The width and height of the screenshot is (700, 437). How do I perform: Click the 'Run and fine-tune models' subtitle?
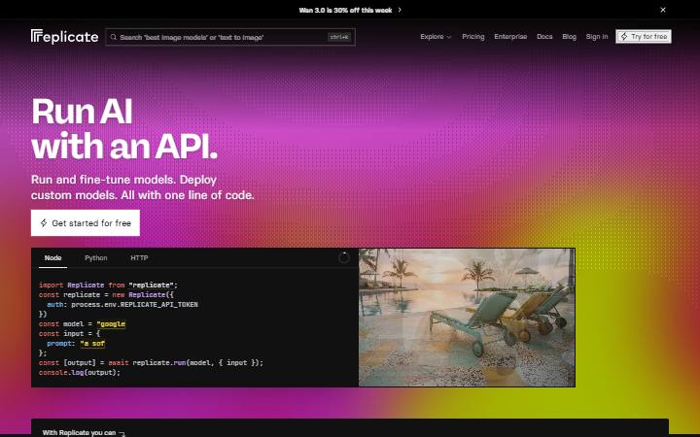coord(142,187)
